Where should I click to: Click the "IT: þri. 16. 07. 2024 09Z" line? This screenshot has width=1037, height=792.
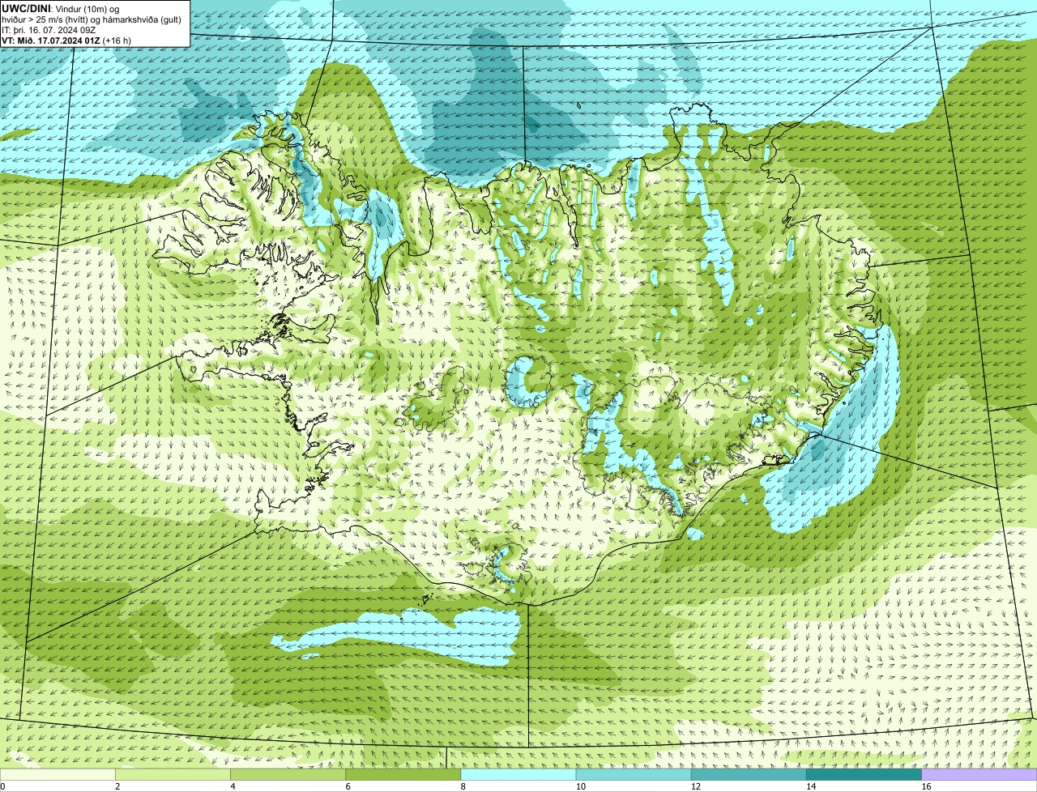49,29
